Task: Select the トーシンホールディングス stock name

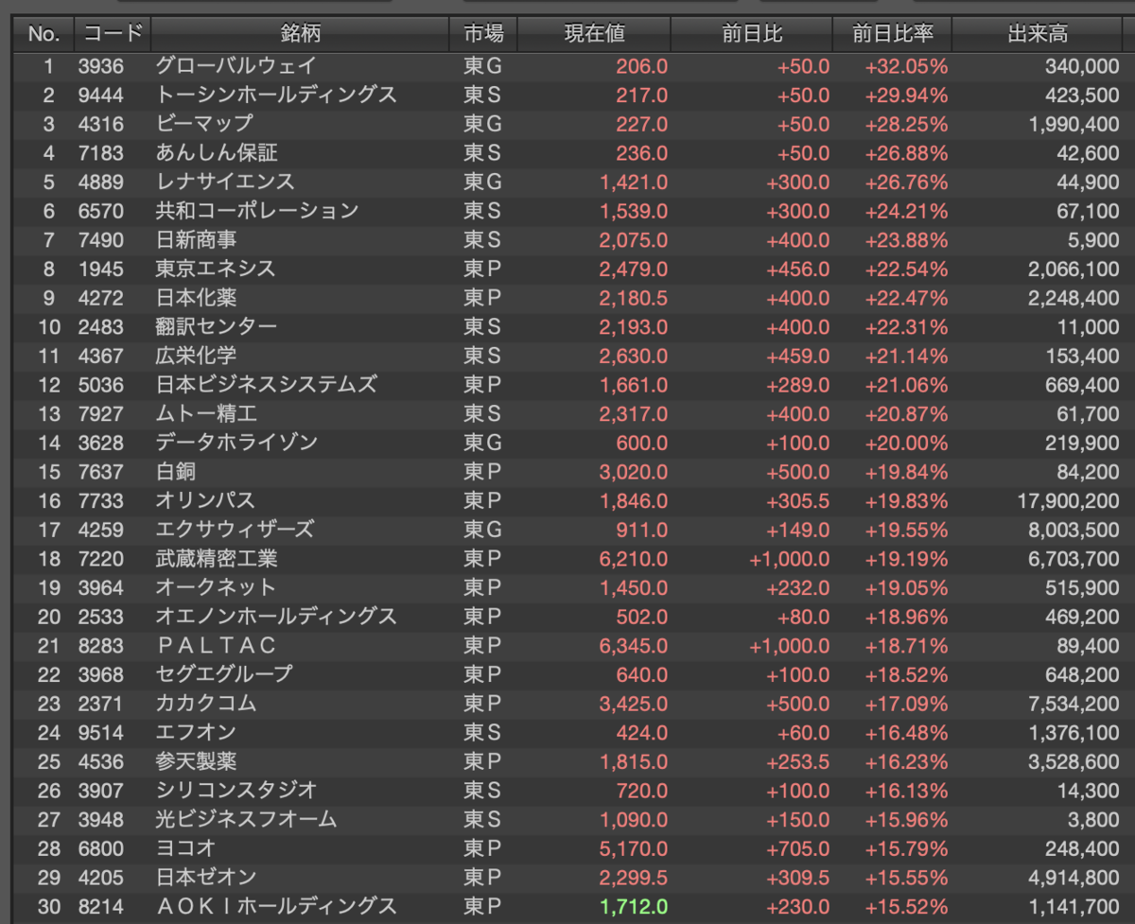Action: pos(276,96)
